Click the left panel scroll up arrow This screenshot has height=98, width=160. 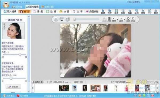(x=29, y=16)
